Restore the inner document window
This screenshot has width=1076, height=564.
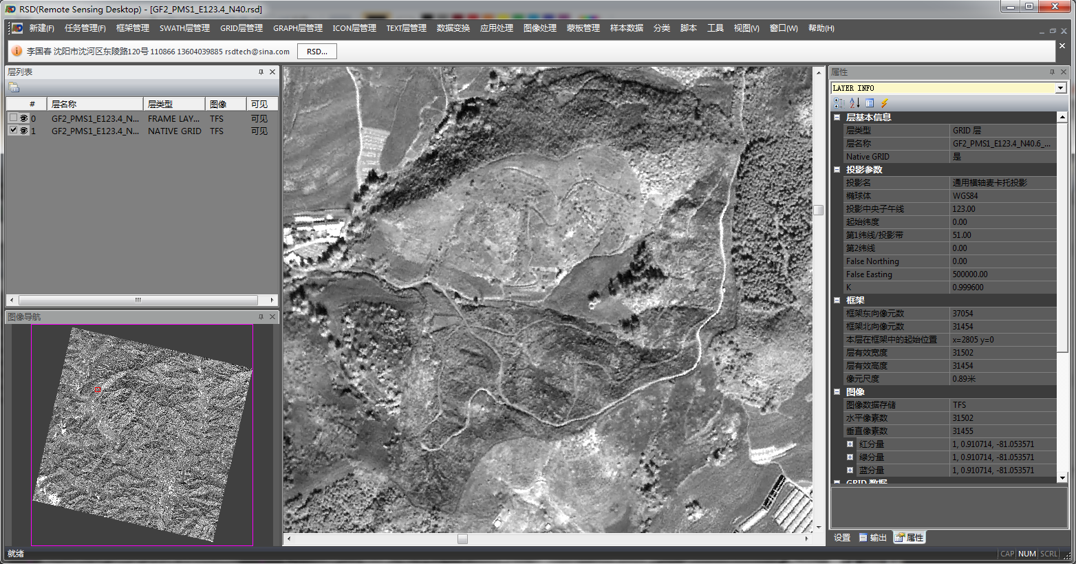coord(1053,30)
